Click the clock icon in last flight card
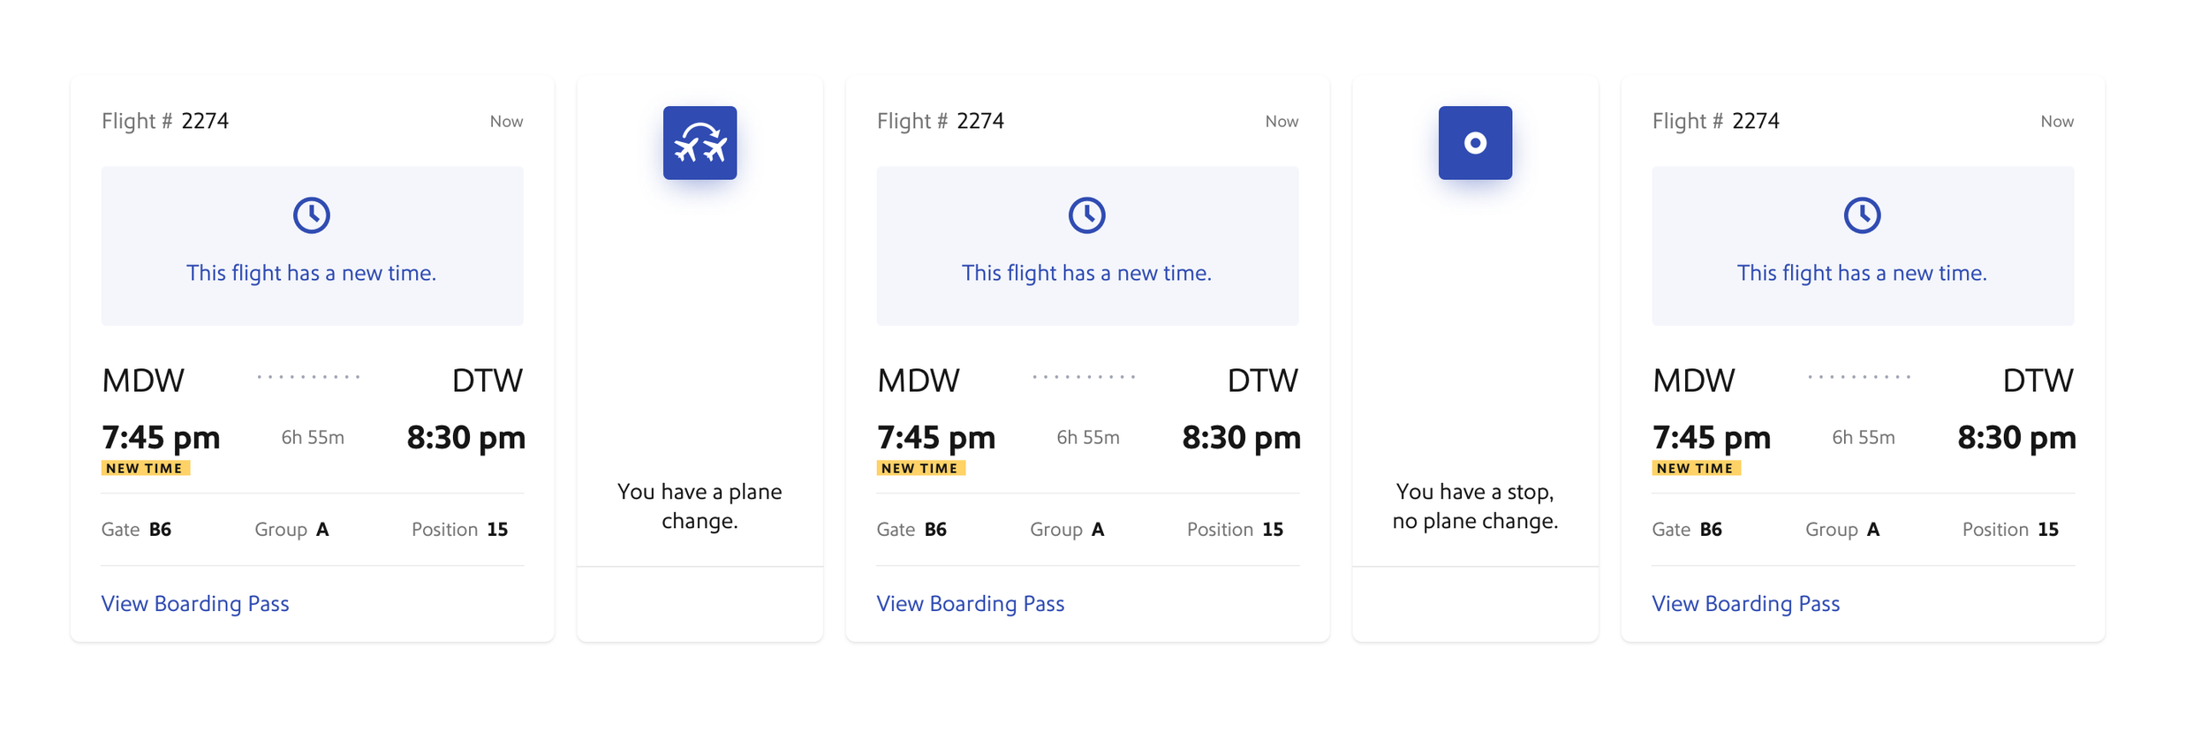 point(1863,215)
